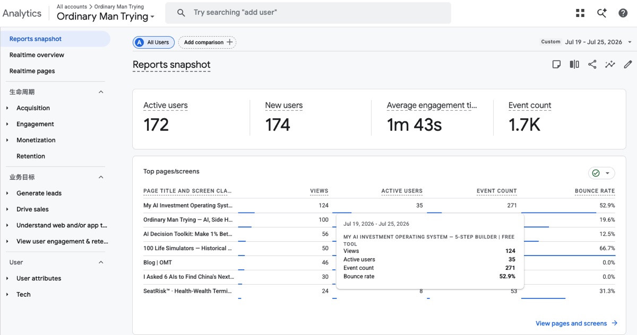Viewport: 637px width, 335px height.
Task: Click the AI Decision Toolkit row
Action: (379, 234)
